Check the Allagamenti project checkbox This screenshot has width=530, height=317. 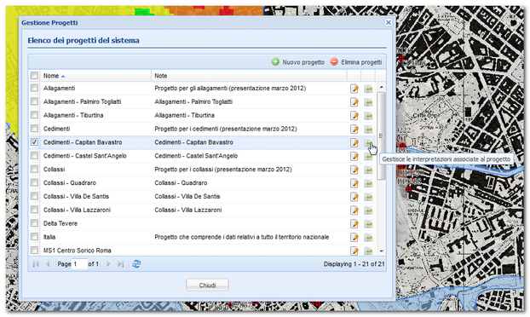pyautogui.click(x=34, y=88)
